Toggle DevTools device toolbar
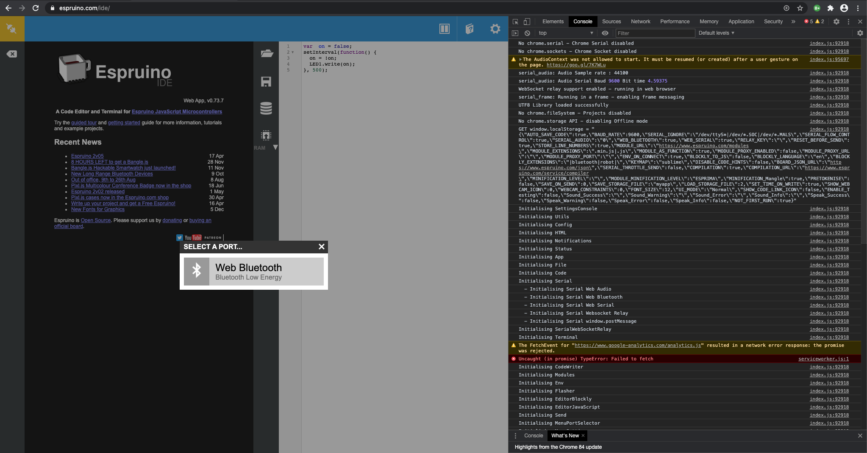867x453 pixels. (527, 22)
